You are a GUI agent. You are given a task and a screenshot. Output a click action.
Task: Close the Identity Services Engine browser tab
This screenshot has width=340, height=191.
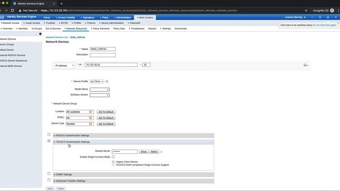[x=54, y=4]
